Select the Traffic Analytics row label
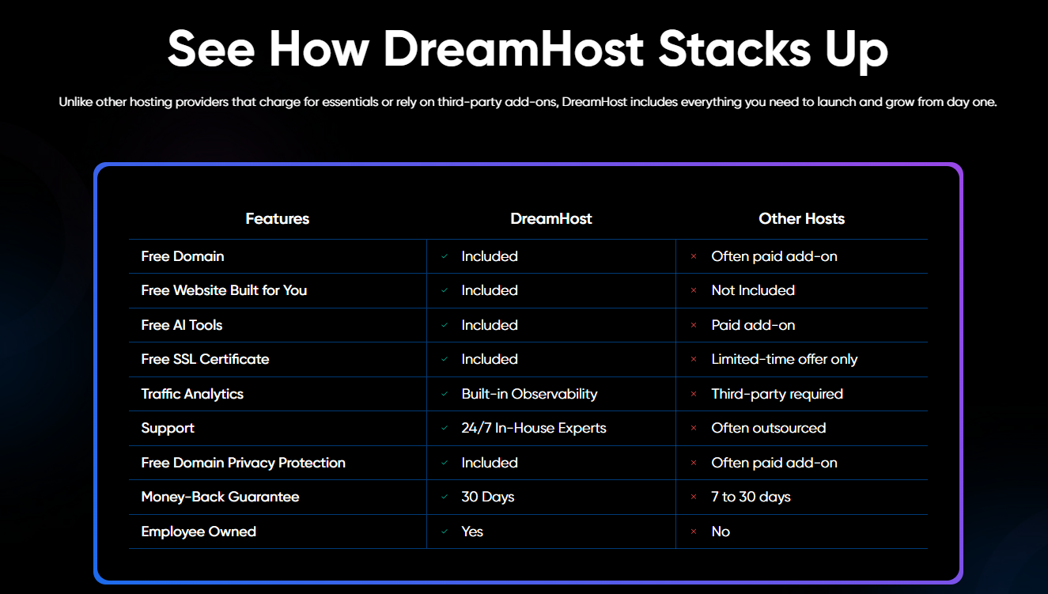 click(x=191, y=394)
